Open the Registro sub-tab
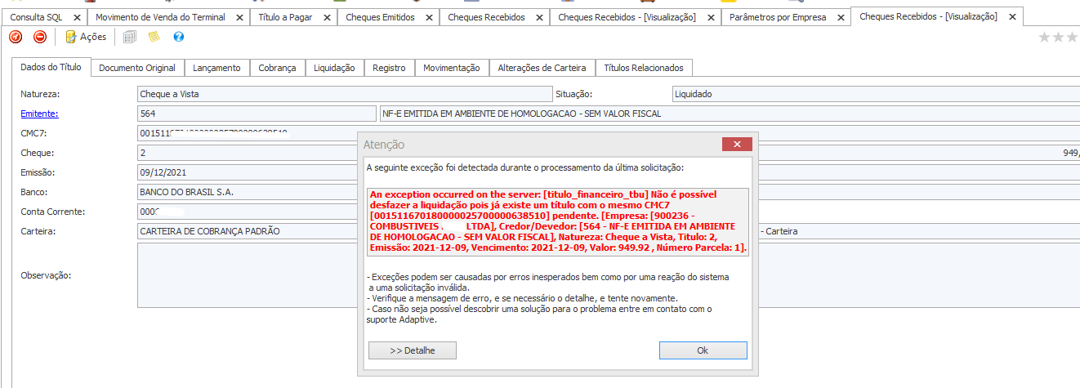This screenshot has width=1080, height=388. (389, 68)
